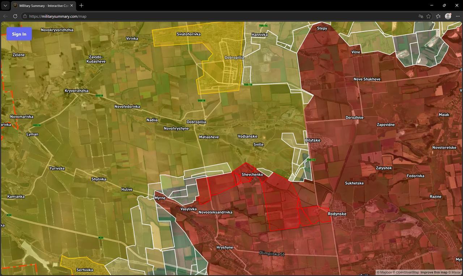Click the Zatyshok map label
Screen dimensions: 463x276
tap(384, 168)
